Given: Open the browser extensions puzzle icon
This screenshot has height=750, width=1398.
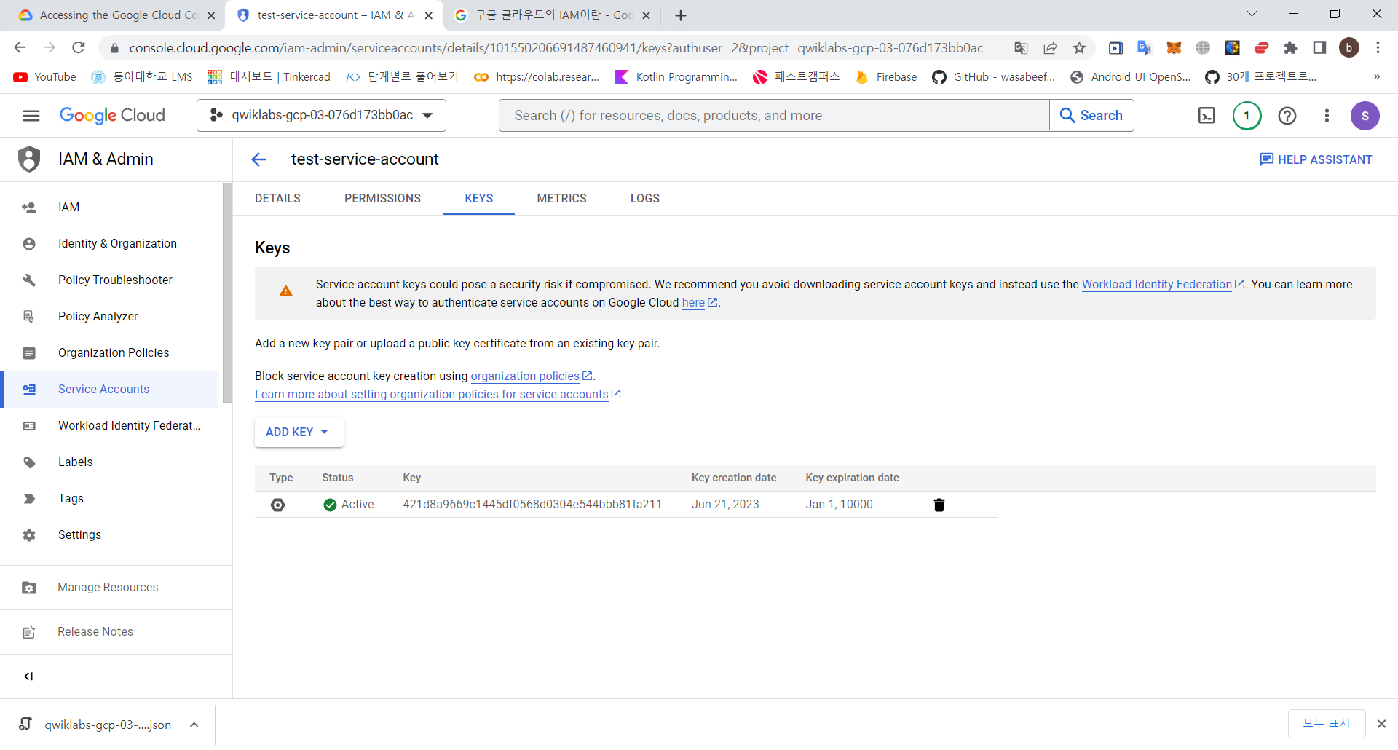Looking at the screenshot, I should (x=1290, y=48).
